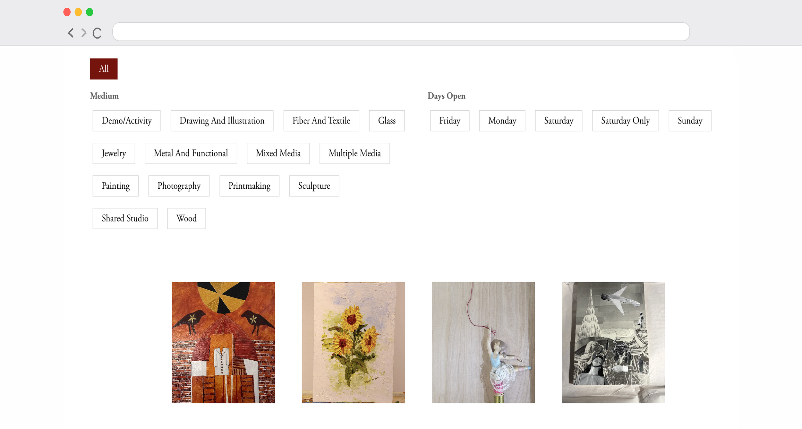802x429 pixels.
Task: Open the ballerina figurine thumbnail
Action: 483,342
